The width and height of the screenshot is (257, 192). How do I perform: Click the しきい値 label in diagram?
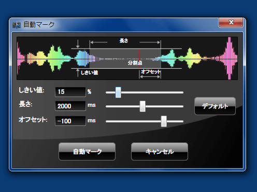pos(90,73)
